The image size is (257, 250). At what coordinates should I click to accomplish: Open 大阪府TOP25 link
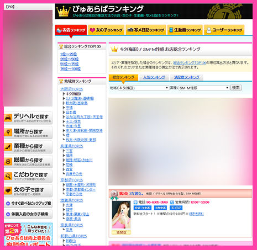tap(72, 89)
